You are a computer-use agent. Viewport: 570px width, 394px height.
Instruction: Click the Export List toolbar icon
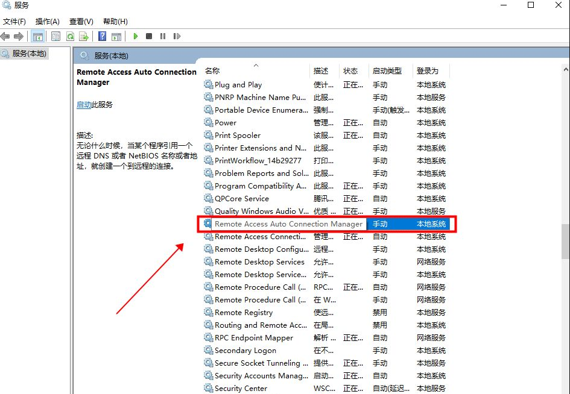84,37
